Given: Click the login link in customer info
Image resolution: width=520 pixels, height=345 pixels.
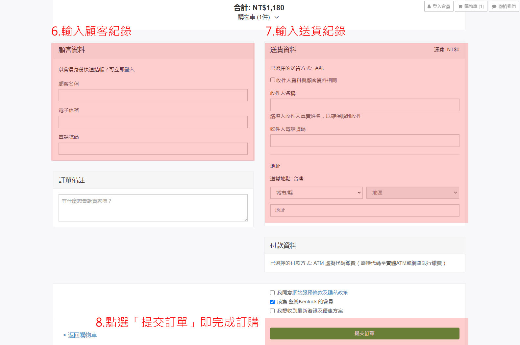Looking at the screenshot, I should (129, 70).
